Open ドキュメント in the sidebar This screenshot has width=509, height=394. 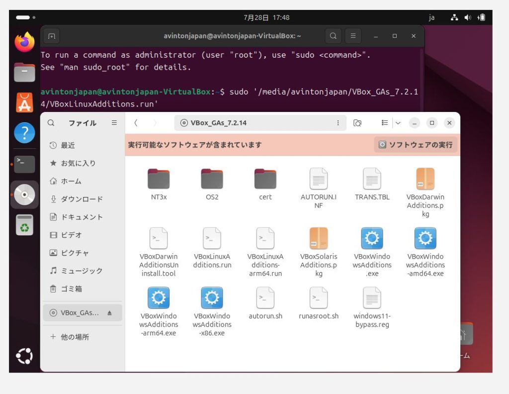click(x=83, y=217)
